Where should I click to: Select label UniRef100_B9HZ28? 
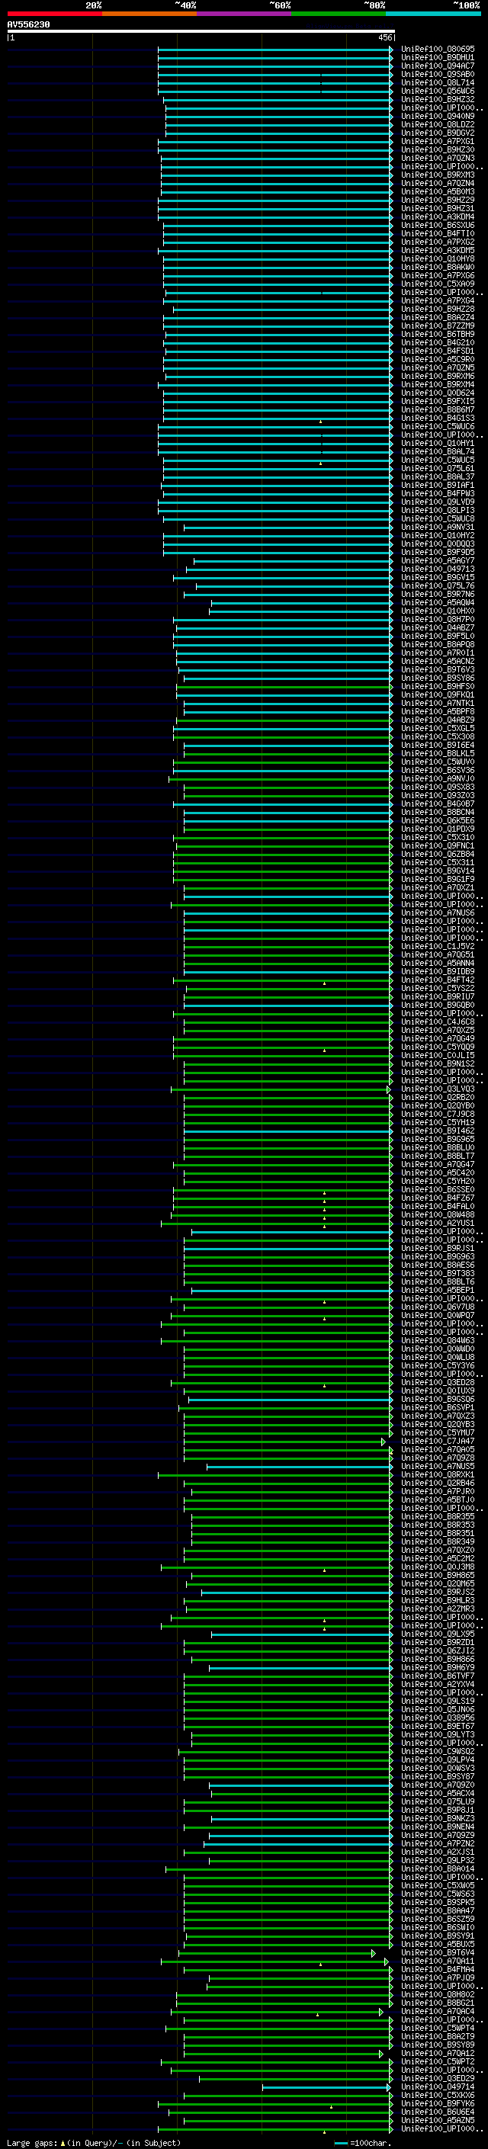pos(438,309)
